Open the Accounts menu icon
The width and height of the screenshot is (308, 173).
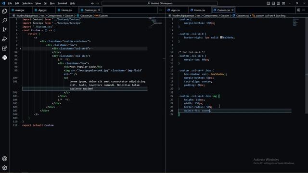(x=4, y=159)
